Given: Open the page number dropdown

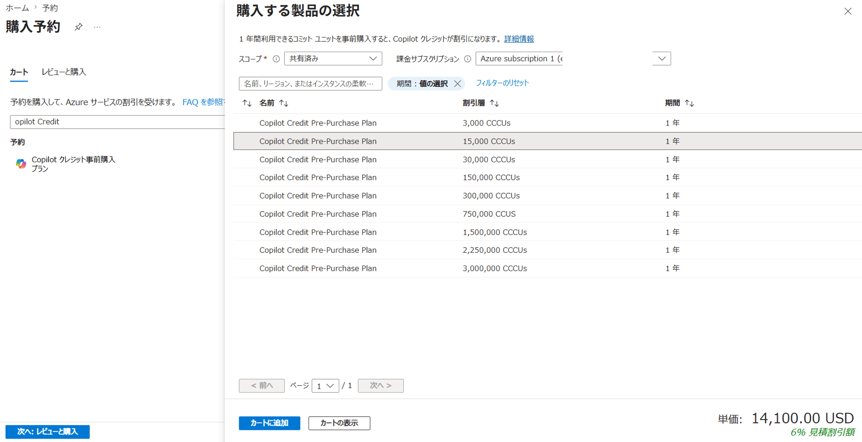Looking at the screenshot, I should point(325,386).
